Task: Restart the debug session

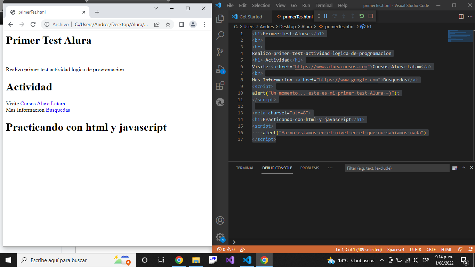Action: click(x=362, y=16)
